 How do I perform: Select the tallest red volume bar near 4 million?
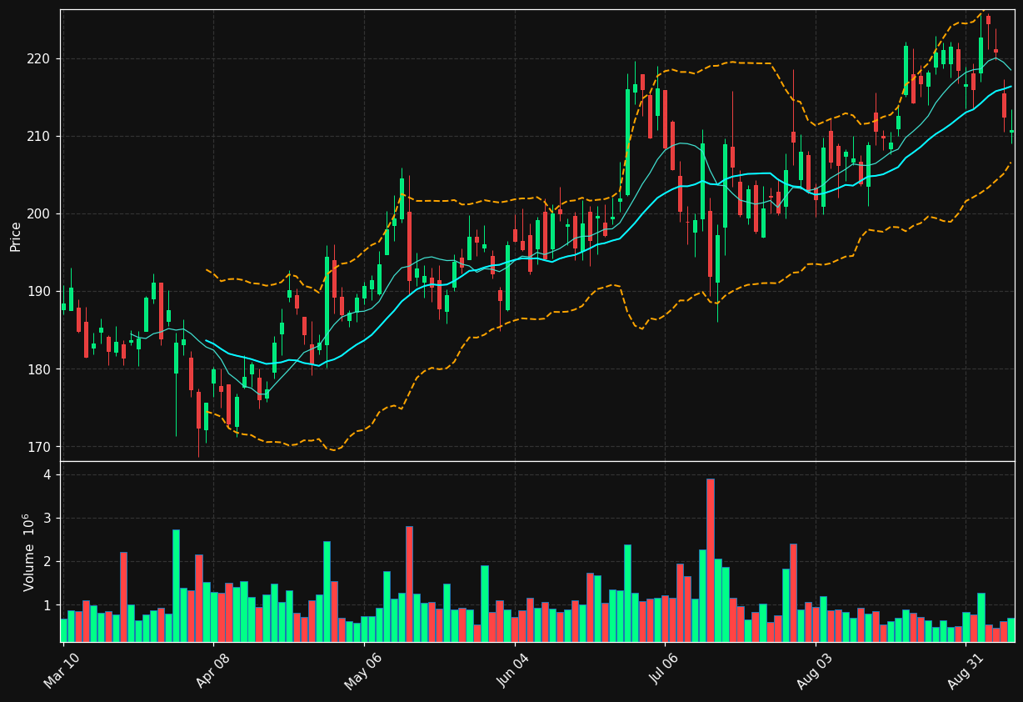711,560
